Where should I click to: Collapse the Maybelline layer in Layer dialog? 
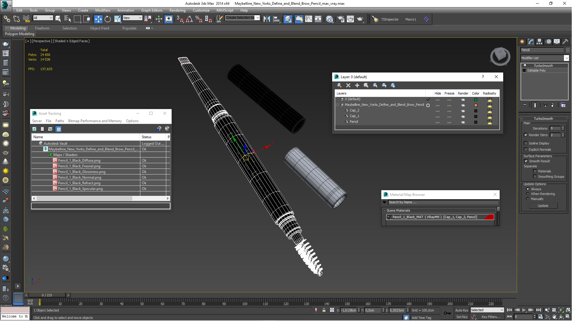[338, 105]
